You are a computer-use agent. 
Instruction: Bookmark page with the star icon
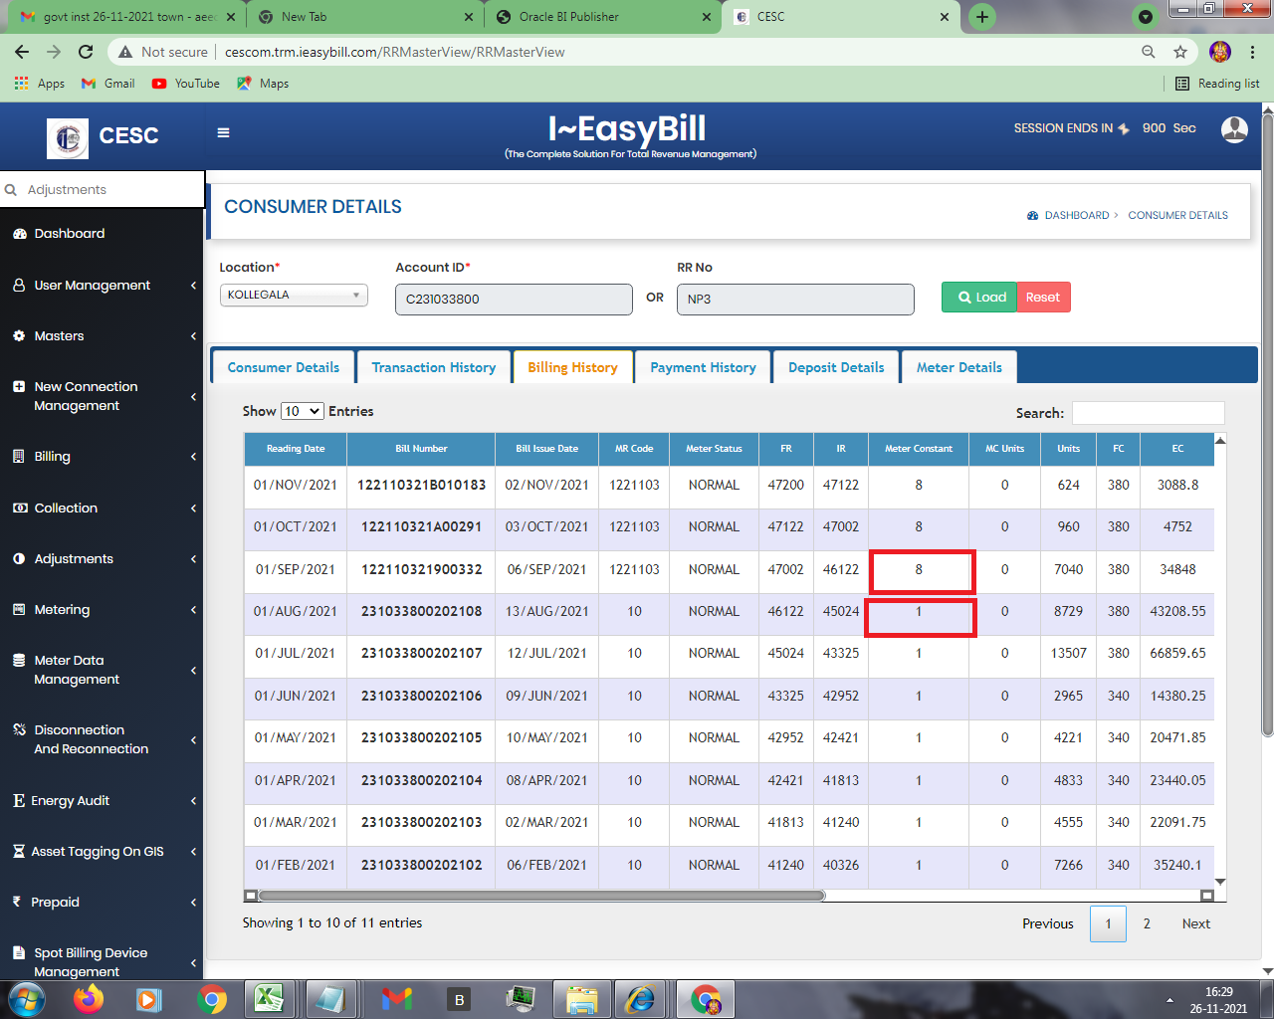click(x=1180, y=52)
